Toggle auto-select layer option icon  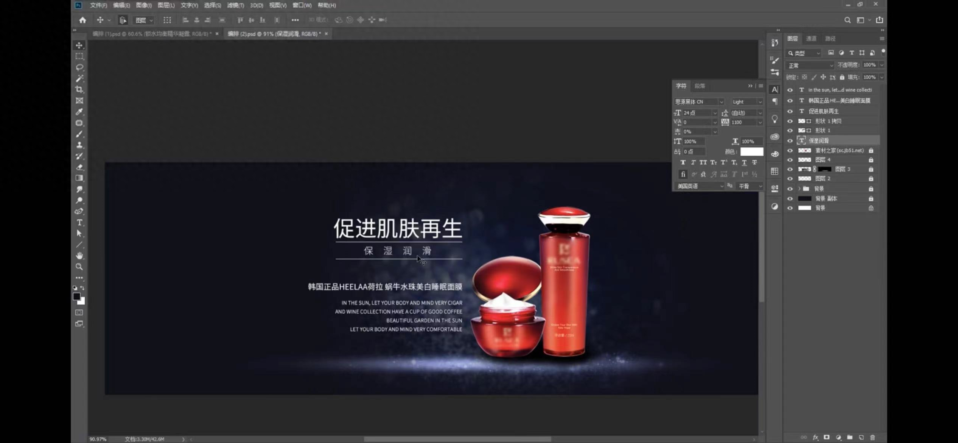point(123,20)
